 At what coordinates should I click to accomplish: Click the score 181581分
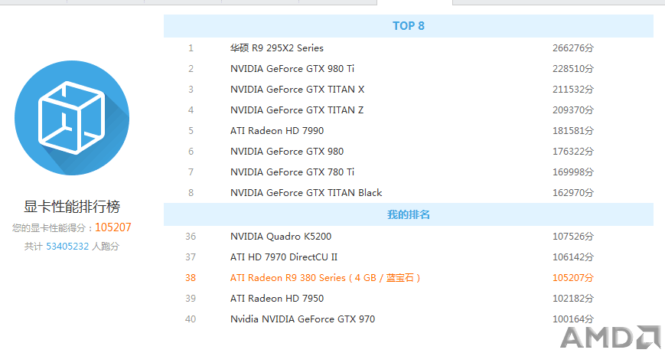coord(573,131)
